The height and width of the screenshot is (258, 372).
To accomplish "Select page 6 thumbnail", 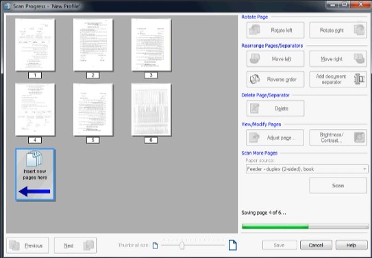I will (151, 109).
